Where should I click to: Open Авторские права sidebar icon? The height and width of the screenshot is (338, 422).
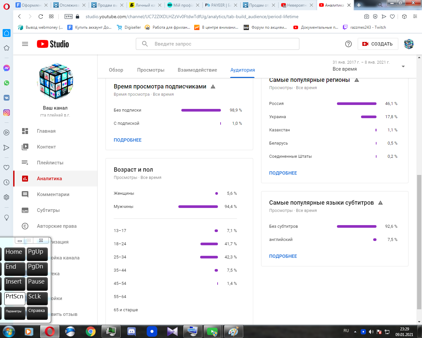pos(25,226)
